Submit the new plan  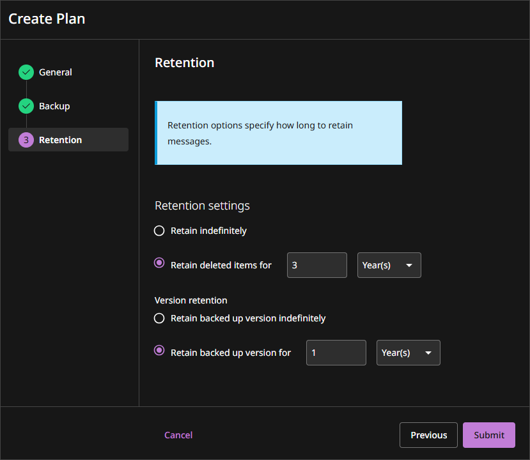(x=488, y=435)
